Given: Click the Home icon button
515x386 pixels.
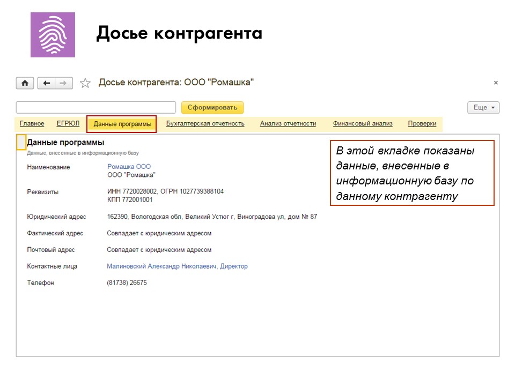Looking at the screenshot, I should [25, 83].
